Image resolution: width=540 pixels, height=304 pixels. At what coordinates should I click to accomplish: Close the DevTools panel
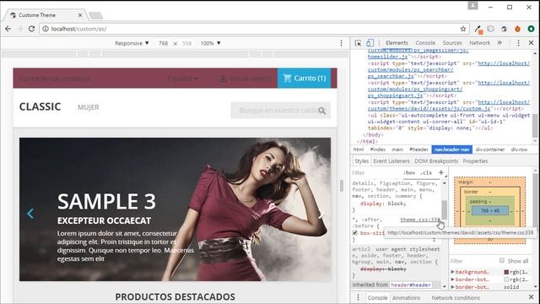tap(531, 43)
